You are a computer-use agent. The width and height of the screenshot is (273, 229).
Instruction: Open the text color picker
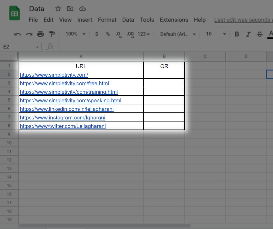coord(271,34)
